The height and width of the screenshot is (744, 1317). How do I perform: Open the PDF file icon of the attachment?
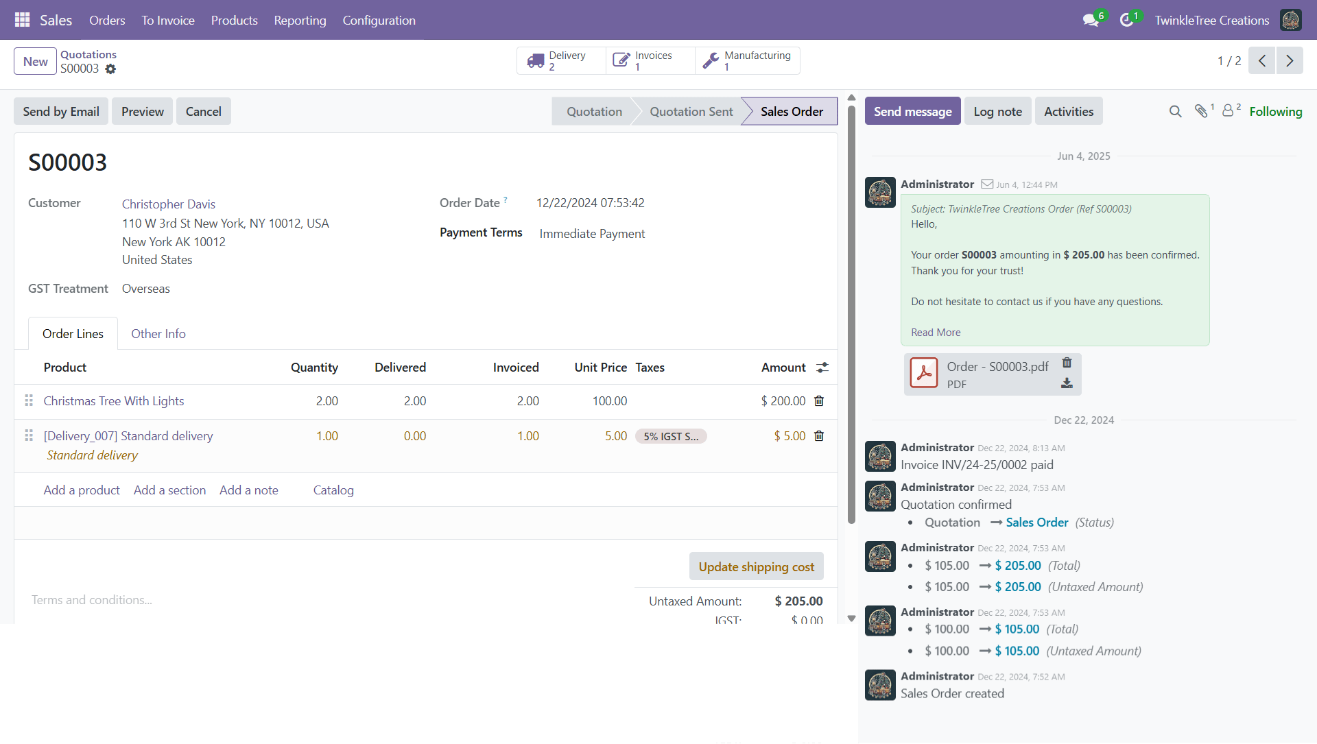tap(924, 374)
